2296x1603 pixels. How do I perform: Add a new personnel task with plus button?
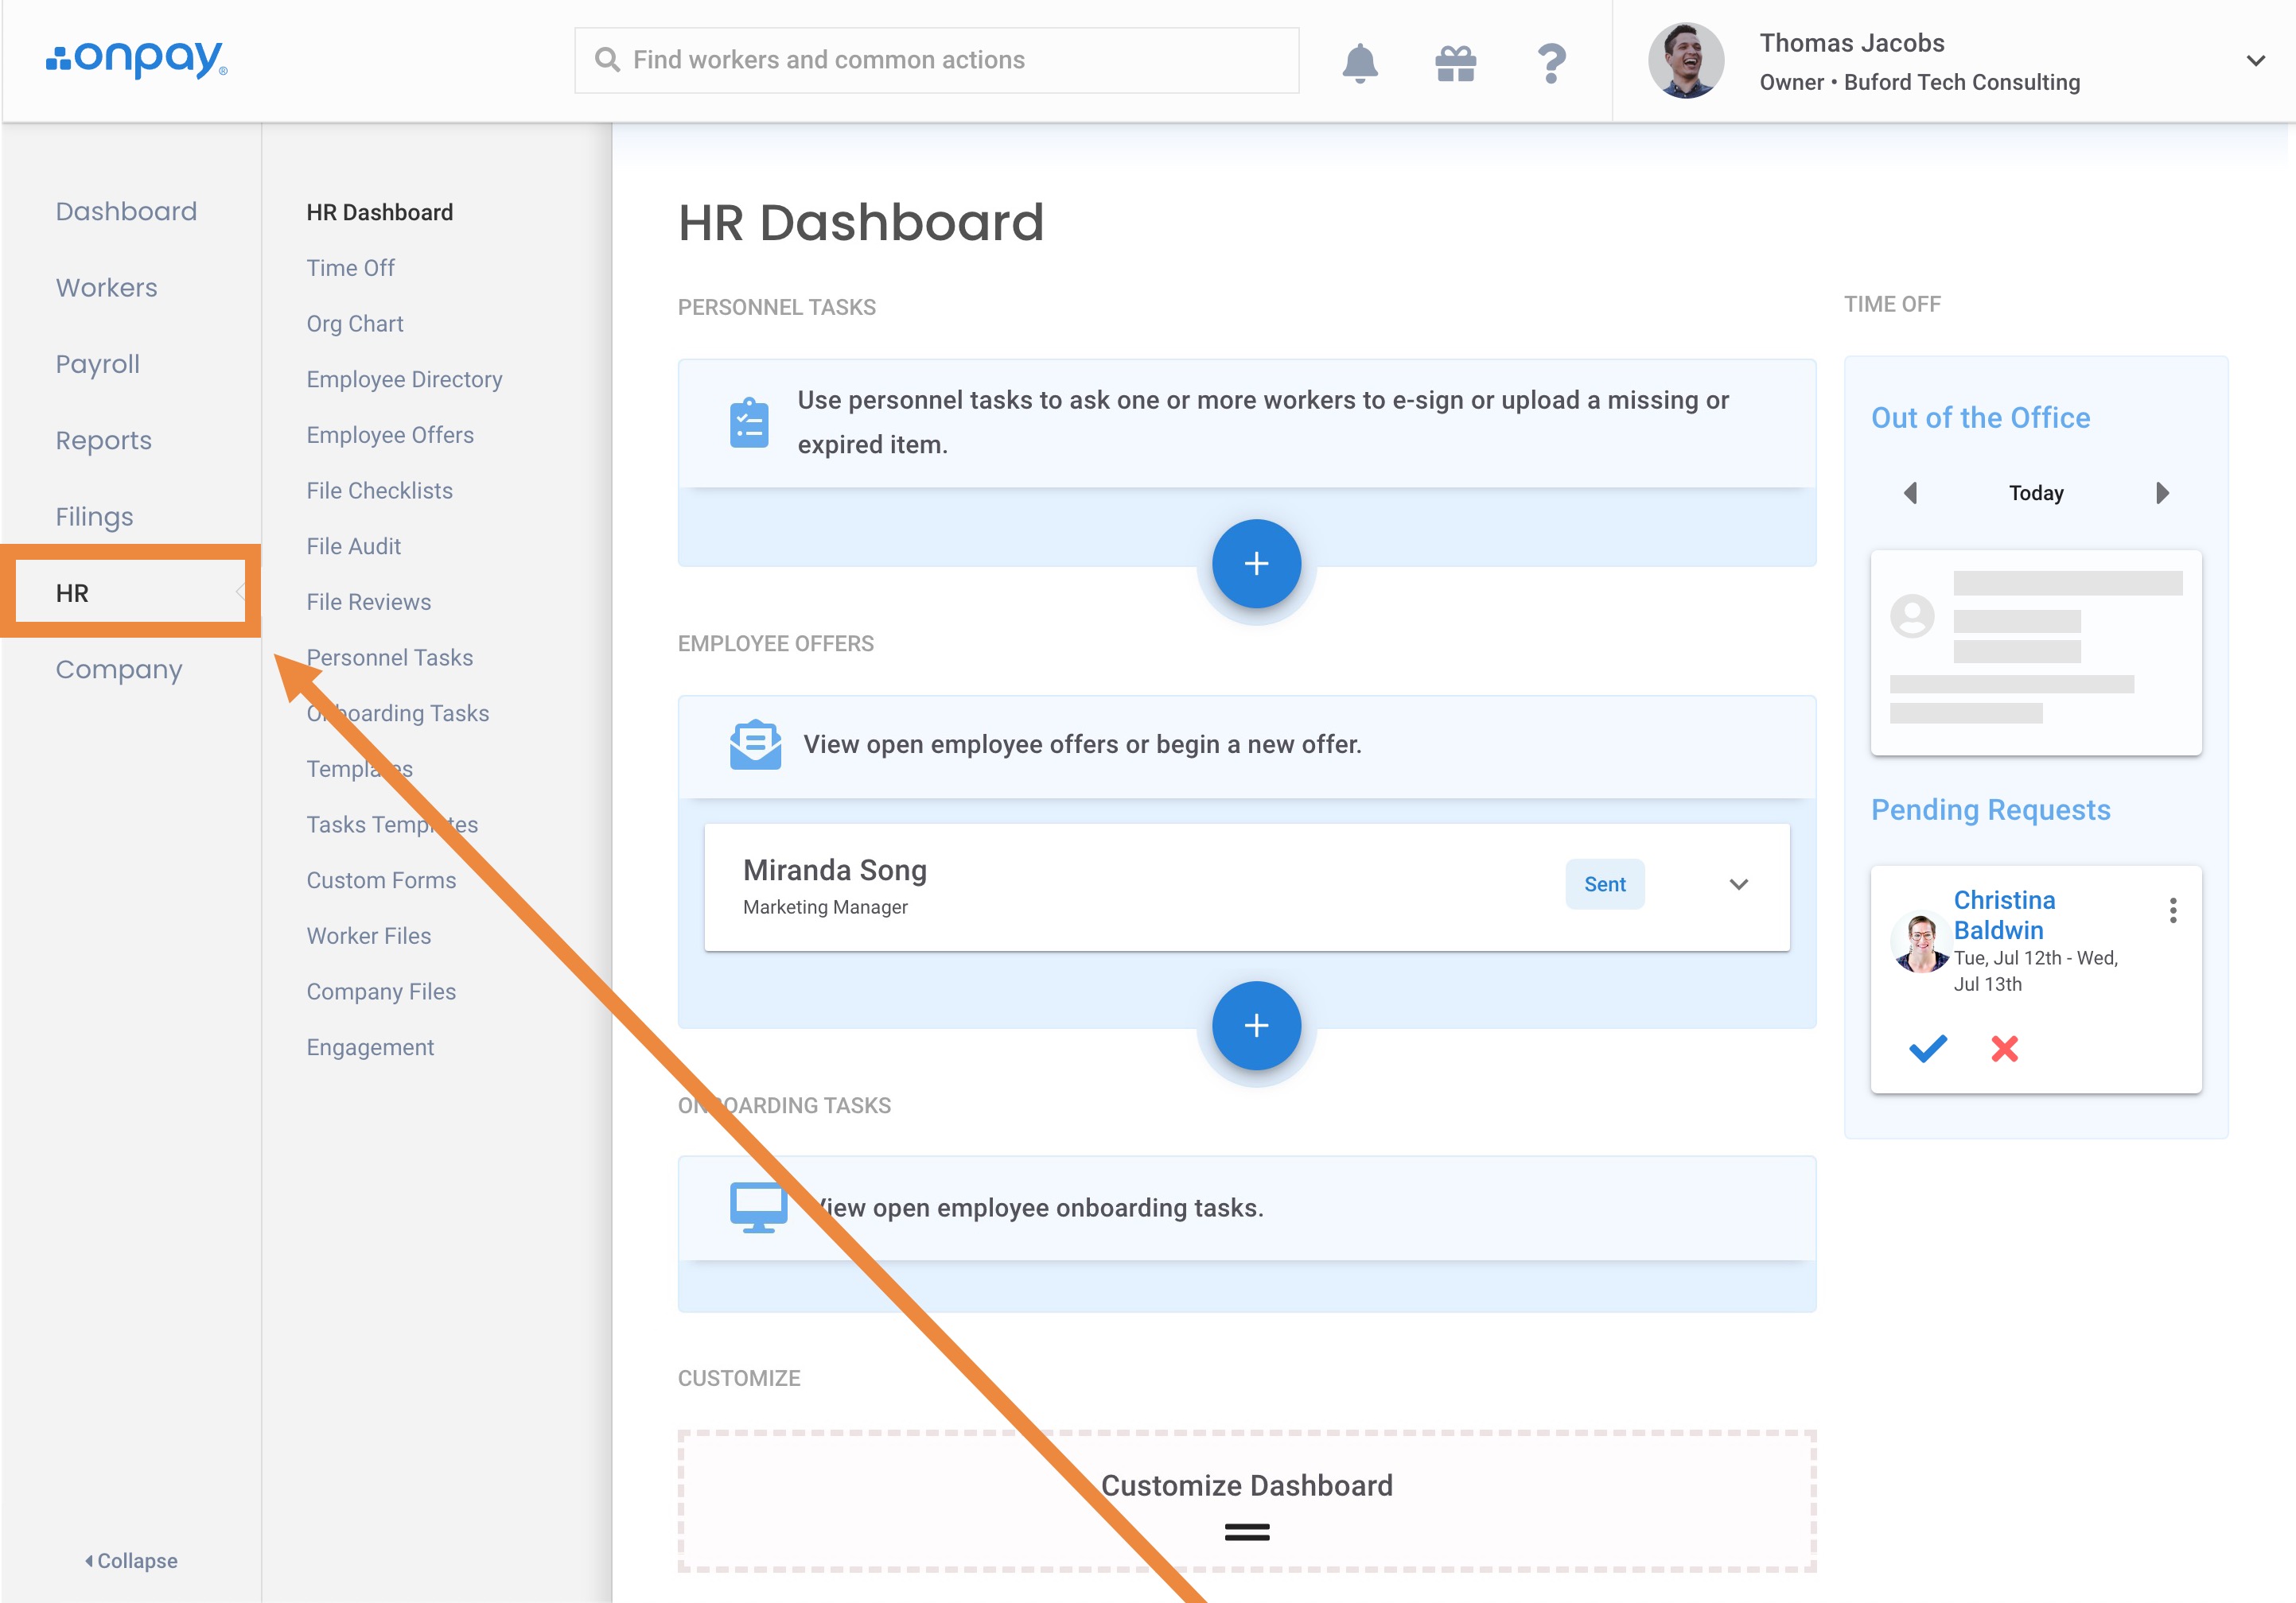point(1256,564)
